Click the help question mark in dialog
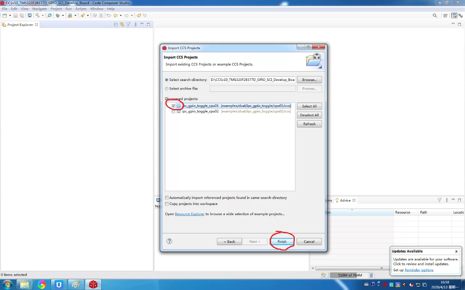Viewport: 465px width, 290px height. tap(169, 241)
